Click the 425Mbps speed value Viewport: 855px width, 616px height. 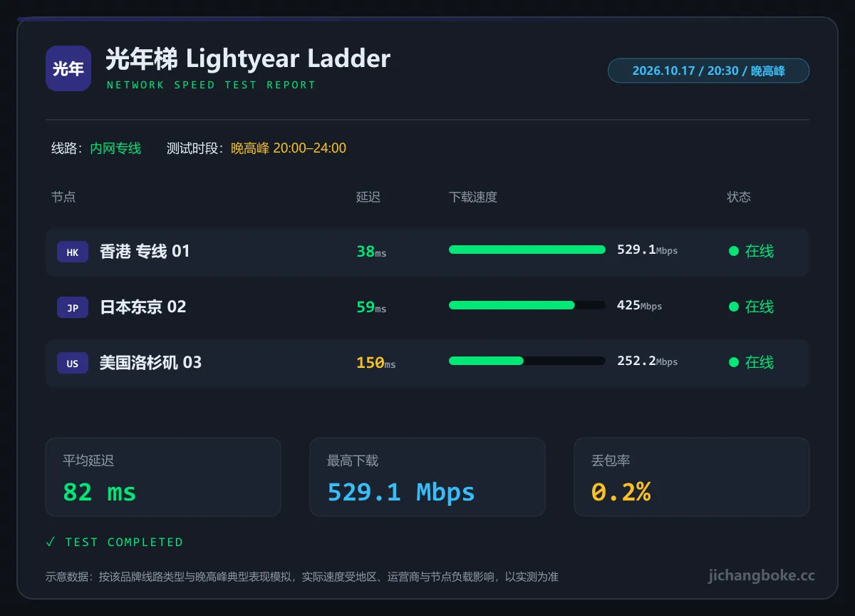[640, 305]
